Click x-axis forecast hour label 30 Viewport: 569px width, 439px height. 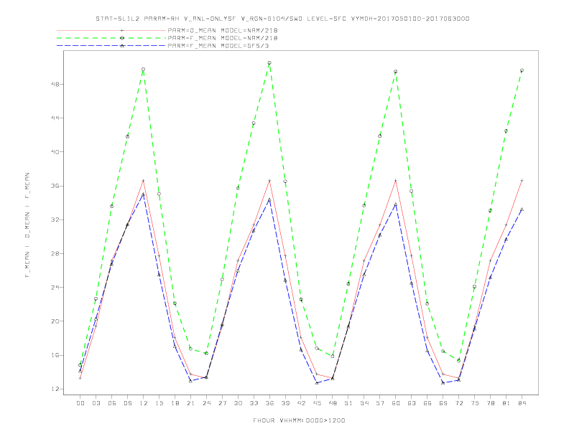[238, 403]
